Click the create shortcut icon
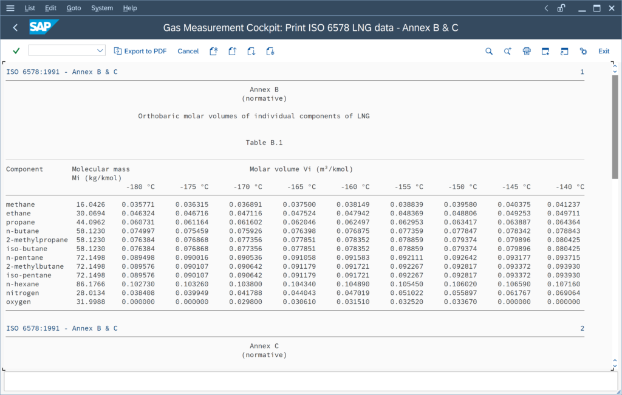The image size is (622, 395). pyautogui.click(x=564, y=51)
